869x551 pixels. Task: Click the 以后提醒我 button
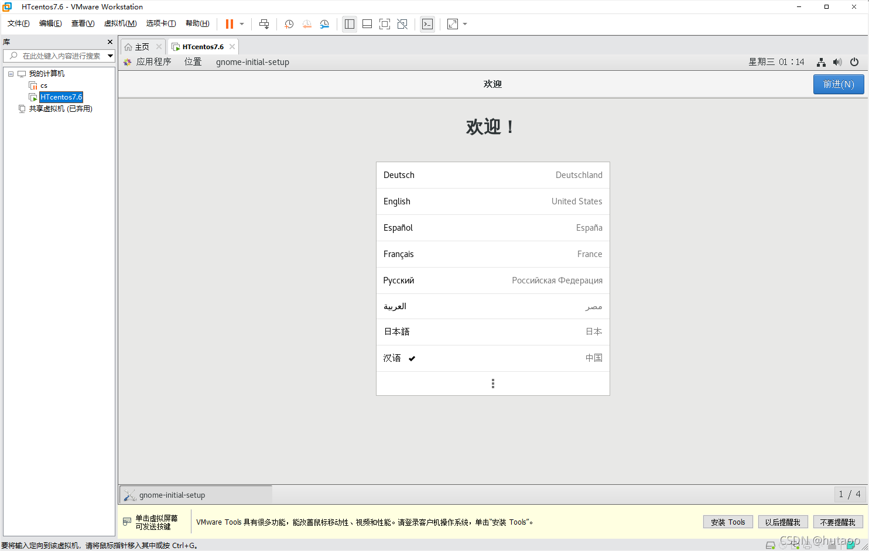tap(783, 522)
